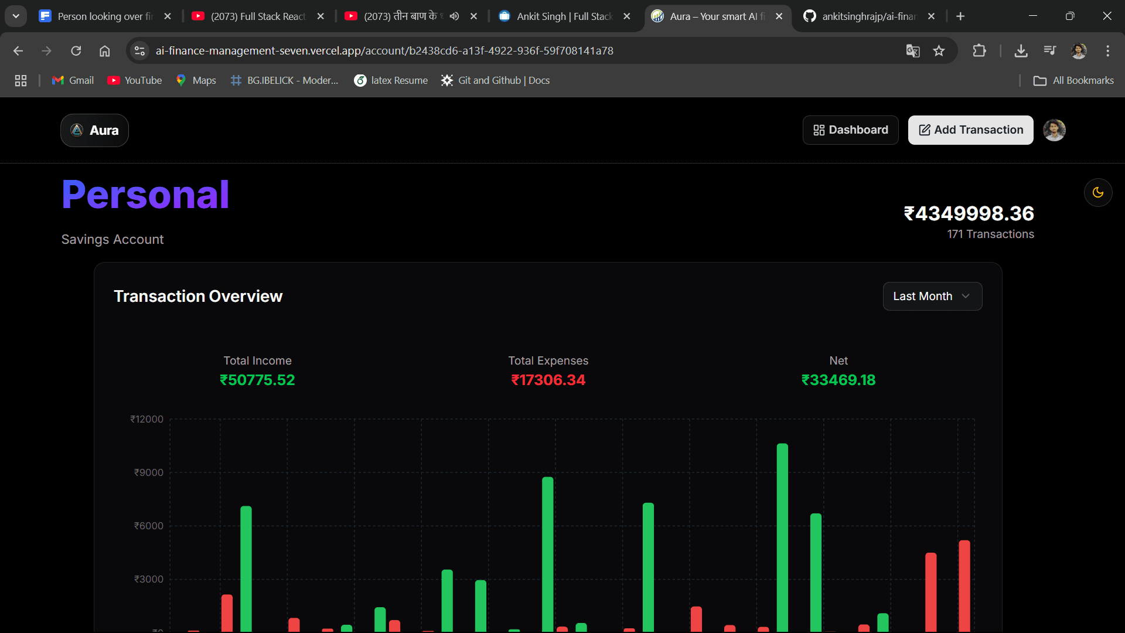Reload the current page
The height and width of the screenshot is (633, 1125).
(76, 51)
